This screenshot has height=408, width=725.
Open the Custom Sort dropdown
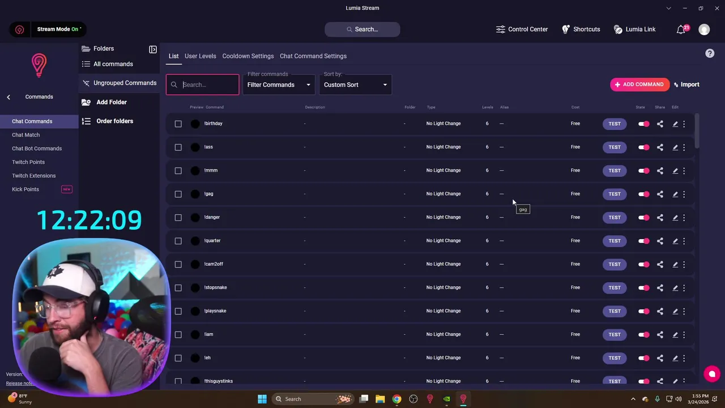355,85
